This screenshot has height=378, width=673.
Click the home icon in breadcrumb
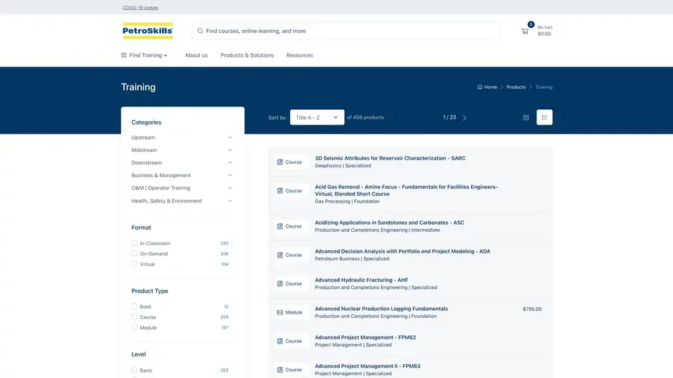(480, 87)
